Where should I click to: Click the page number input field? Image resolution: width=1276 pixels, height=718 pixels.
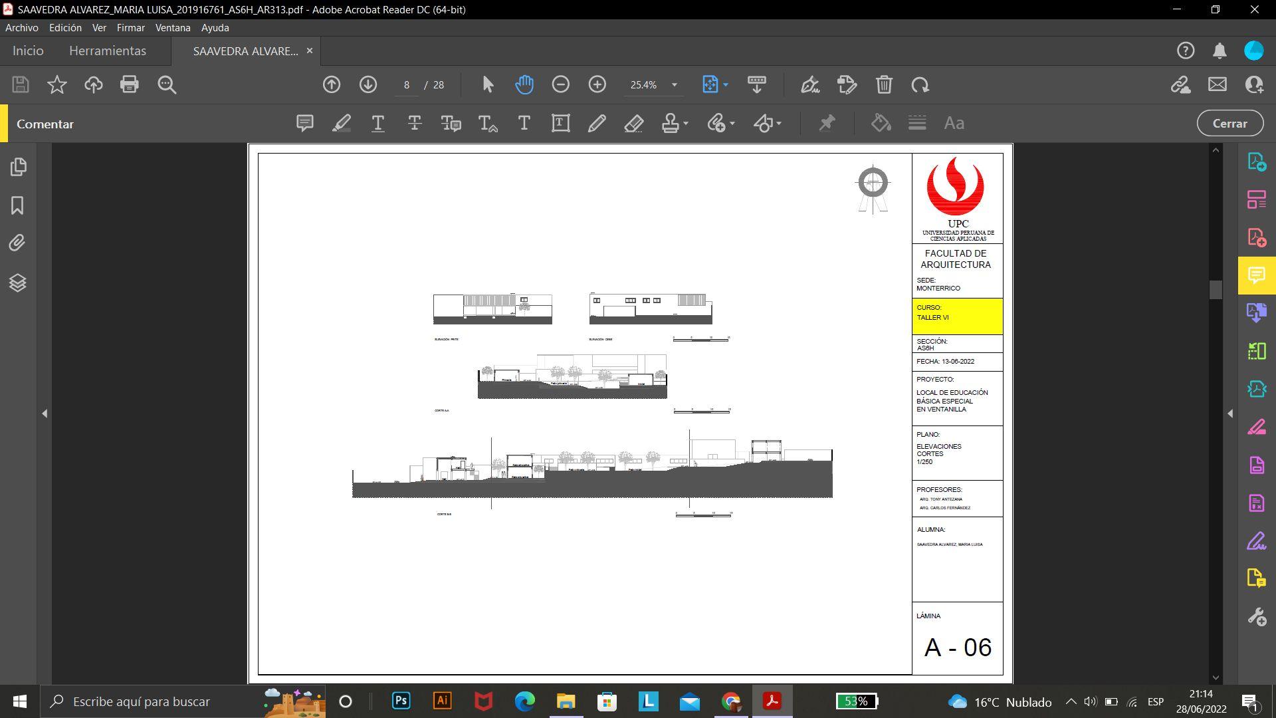point(406,84)
